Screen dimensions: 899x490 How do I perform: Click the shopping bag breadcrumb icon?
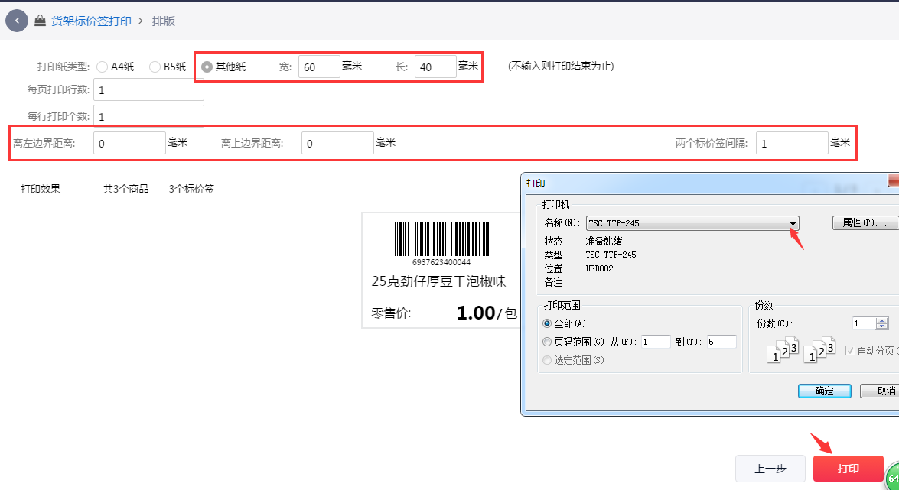[x=41, y=21]
